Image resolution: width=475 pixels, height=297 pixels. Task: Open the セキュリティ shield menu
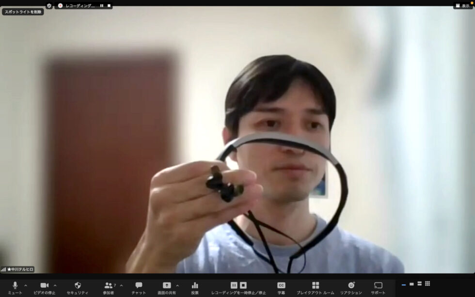pyautogui.click(x=78, y=285)
